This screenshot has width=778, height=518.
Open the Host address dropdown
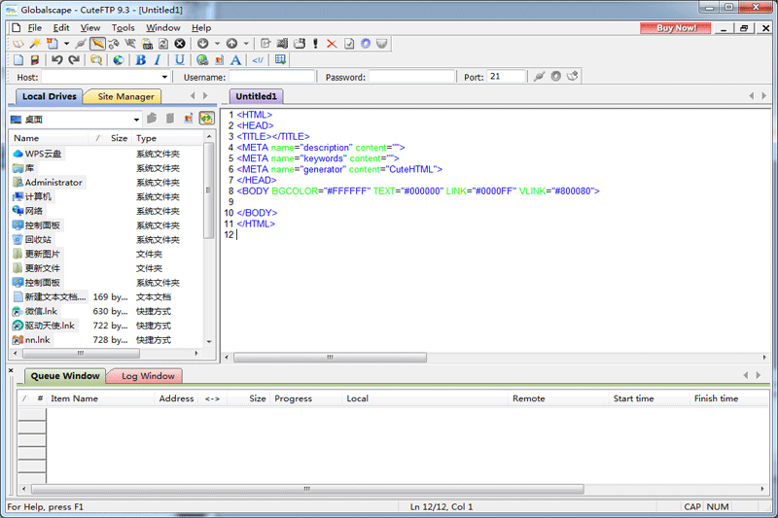click(163, 77)
